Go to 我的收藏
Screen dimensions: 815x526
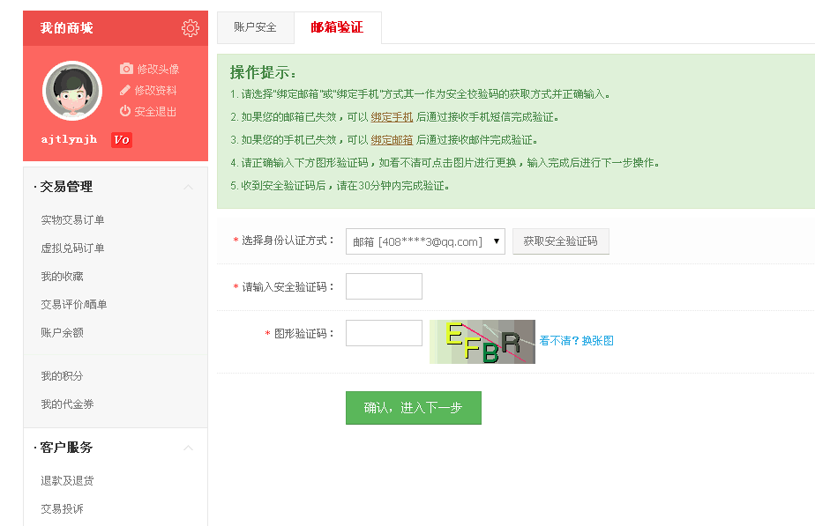click(x=62, y=277)
